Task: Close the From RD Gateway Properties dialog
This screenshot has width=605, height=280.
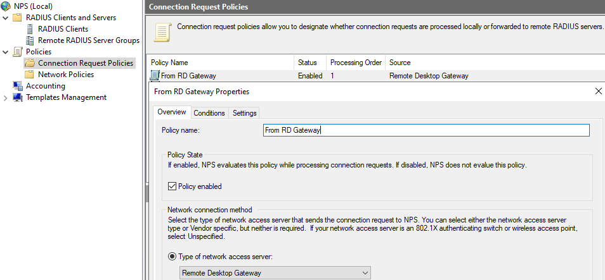Action: (599, 91)
